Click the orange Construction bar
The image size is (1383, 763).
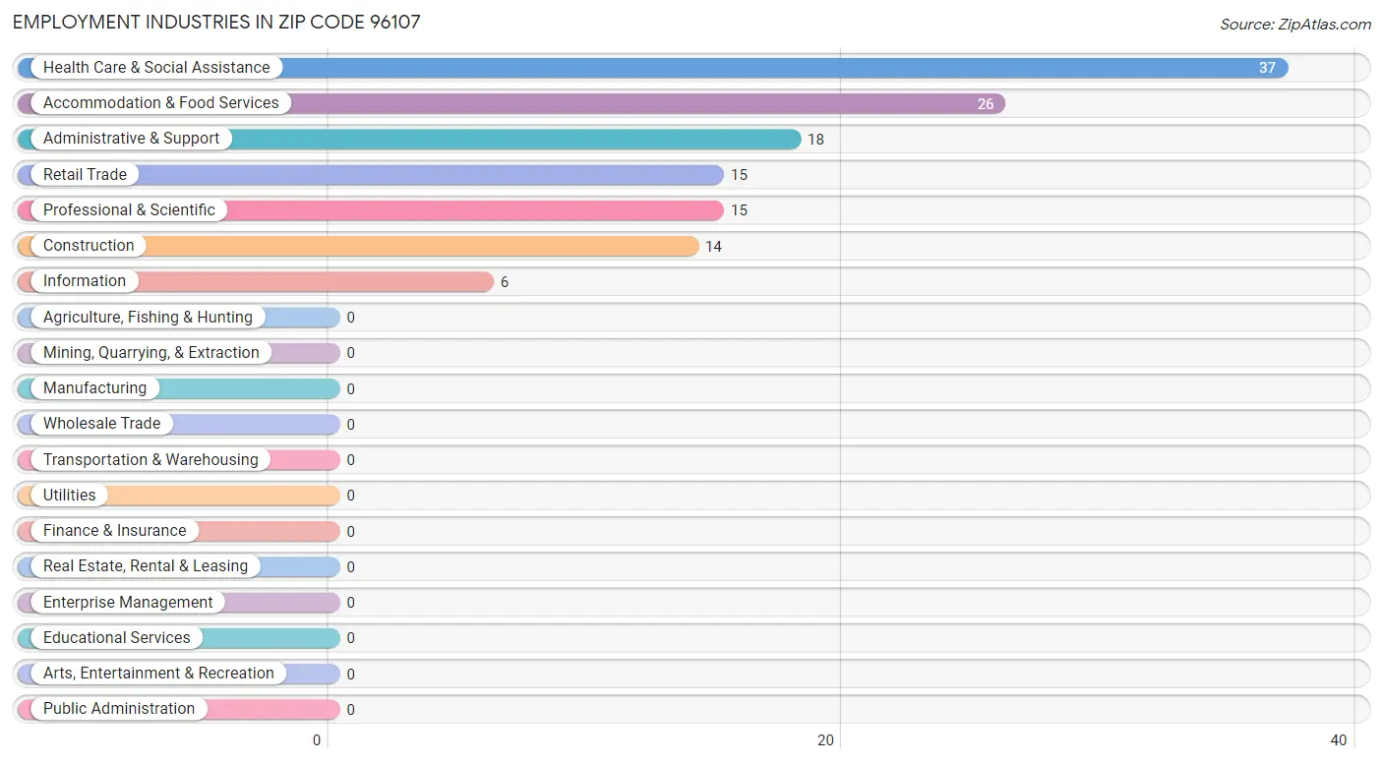[x=358, y=246]
